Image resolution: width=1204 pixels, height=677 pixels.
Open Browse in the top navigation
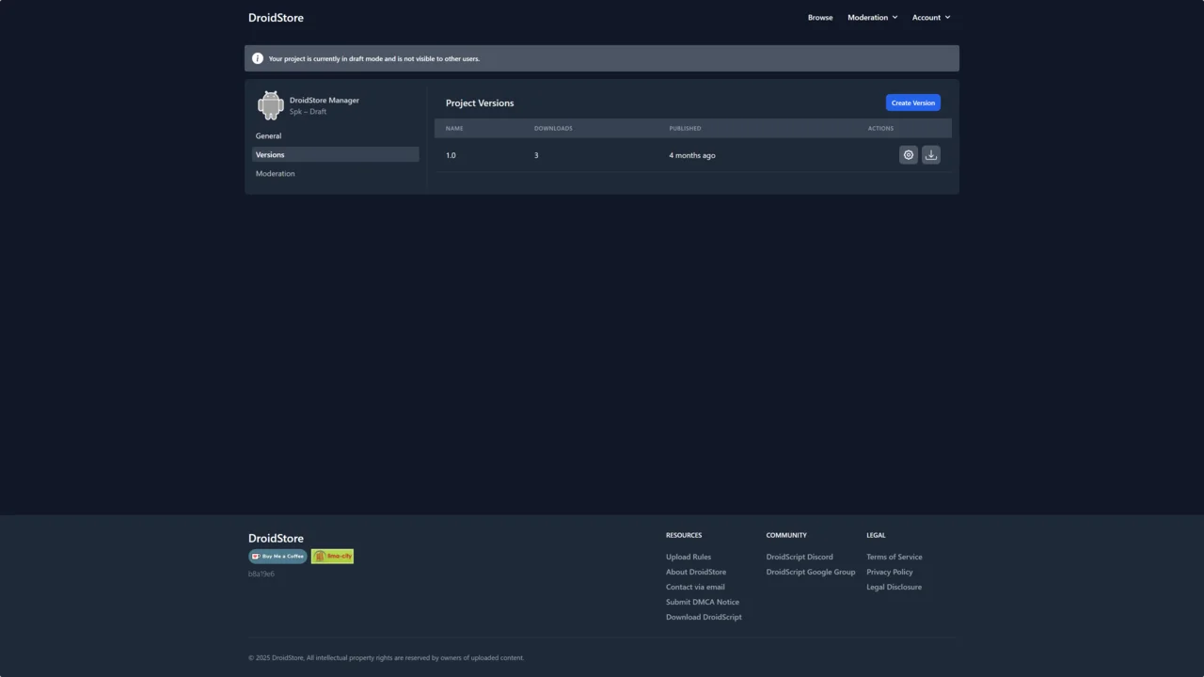[820, 17]
